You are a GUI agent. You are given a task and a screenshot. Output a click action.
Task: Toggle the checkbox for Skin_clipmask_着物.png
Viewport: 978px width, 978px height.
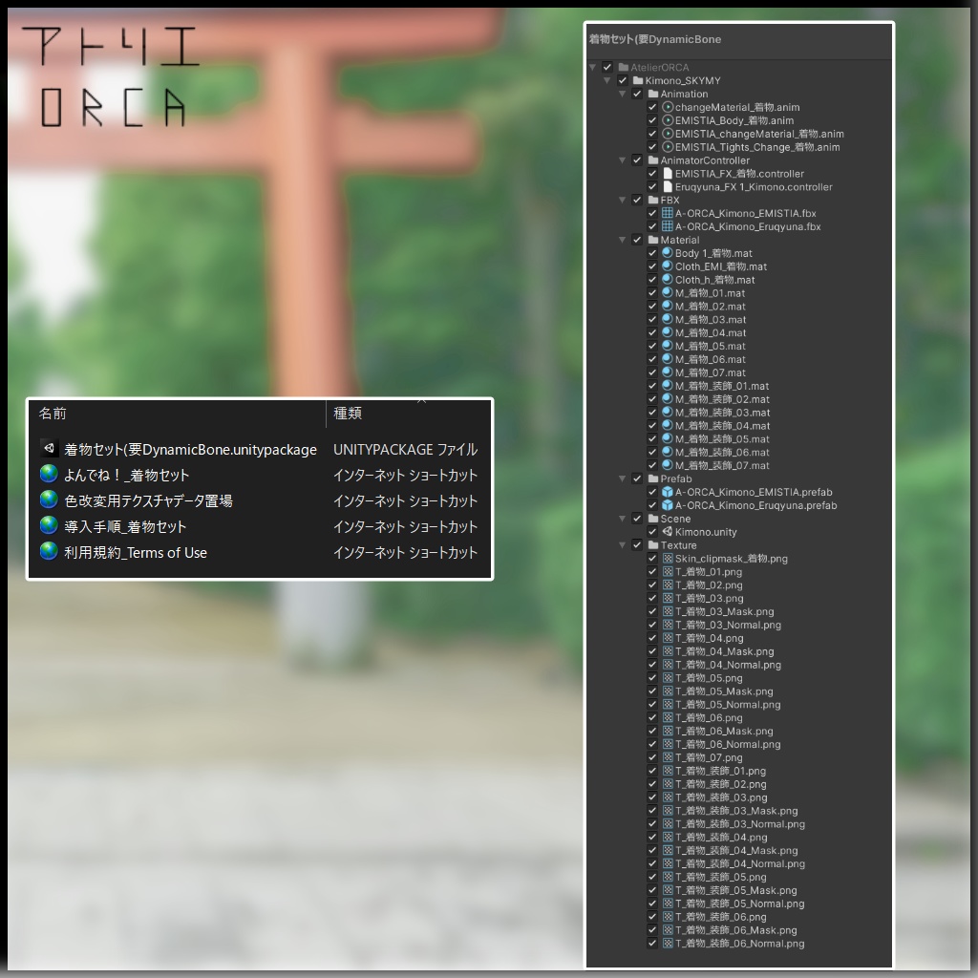(x=652, y=559)
